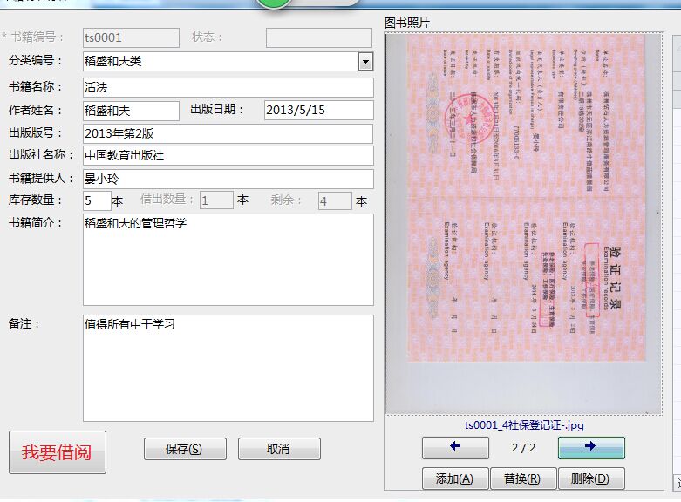
Task: Click the 出版版号 edition field
Action: (x=228, y=133)
